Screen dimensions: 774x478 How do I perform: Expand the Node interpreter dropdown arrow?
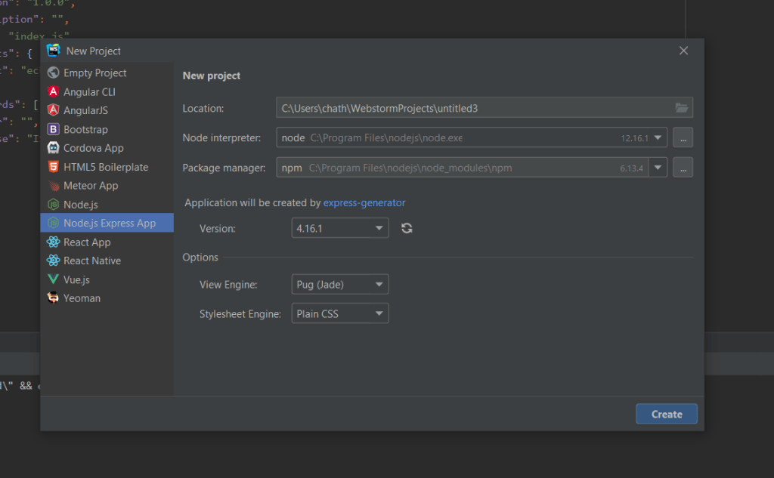(x=658, y=138)
